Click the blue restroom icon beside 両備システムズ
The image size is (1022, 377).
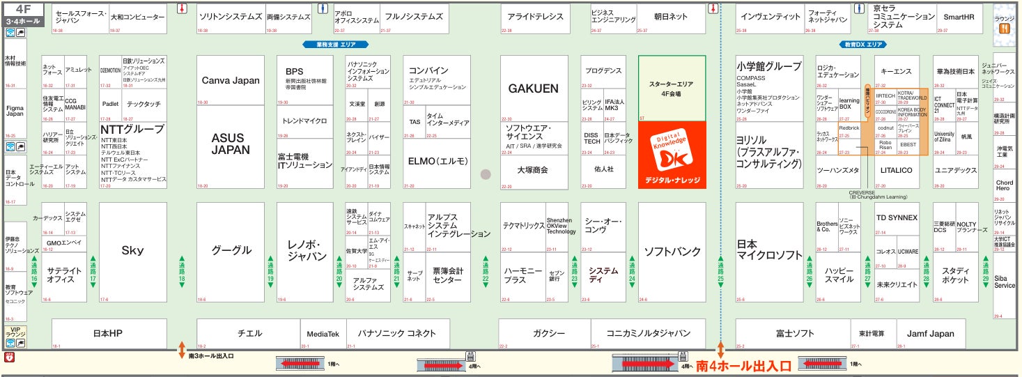click(x=322, y=9)
